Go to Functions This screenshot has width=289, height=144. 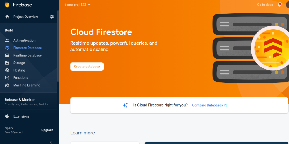point(21,78)
